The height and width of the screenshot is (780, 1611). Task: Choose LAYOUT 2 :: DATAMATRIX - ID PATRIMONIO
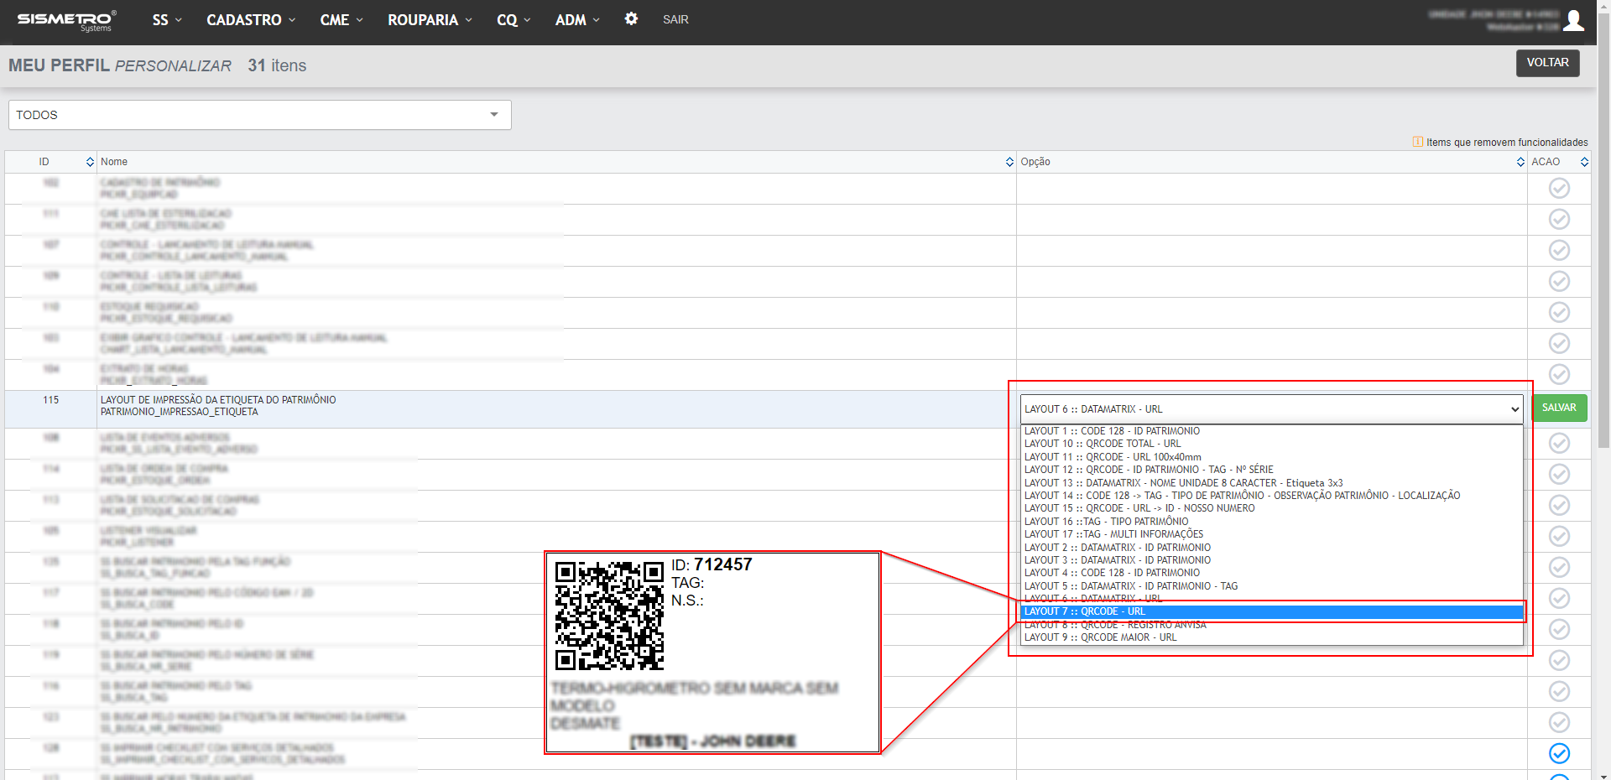click(x=1272, y=548)
